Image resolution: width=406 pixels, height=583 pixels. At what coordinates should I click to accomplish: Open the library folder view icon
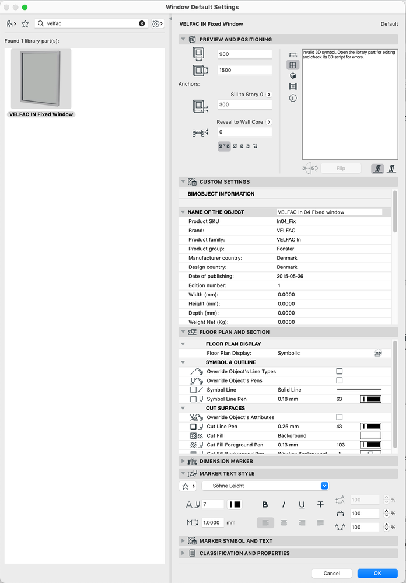[x=11, y=24]
